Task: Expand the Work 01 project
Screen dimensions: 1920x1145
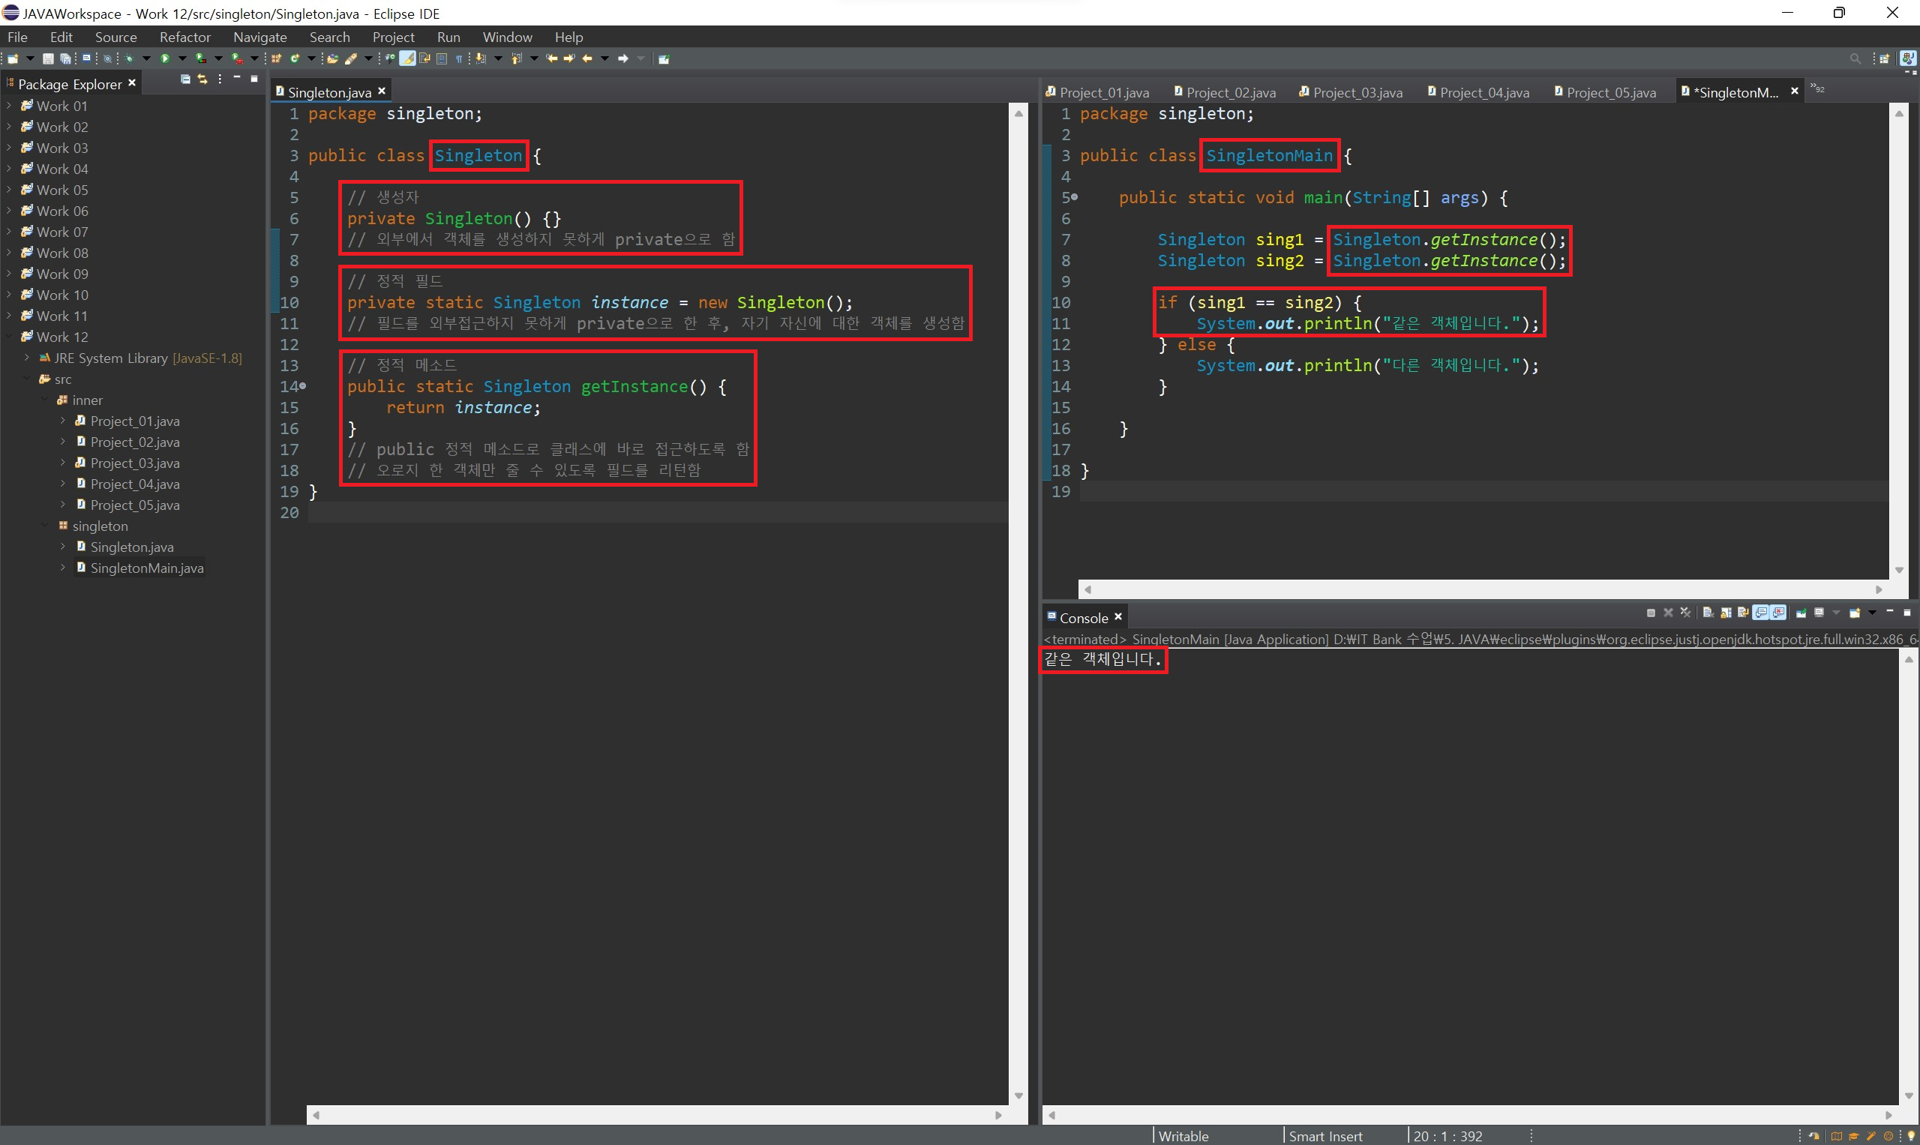Action: click(x=8, y=106)
